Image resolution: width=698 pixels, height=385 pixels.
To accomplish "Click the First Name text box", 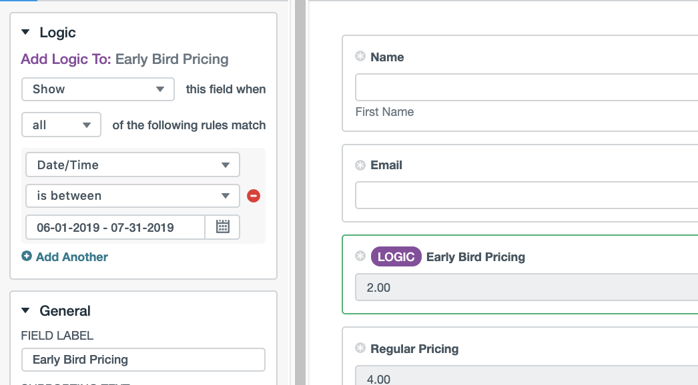I will [x=527, y=87].
